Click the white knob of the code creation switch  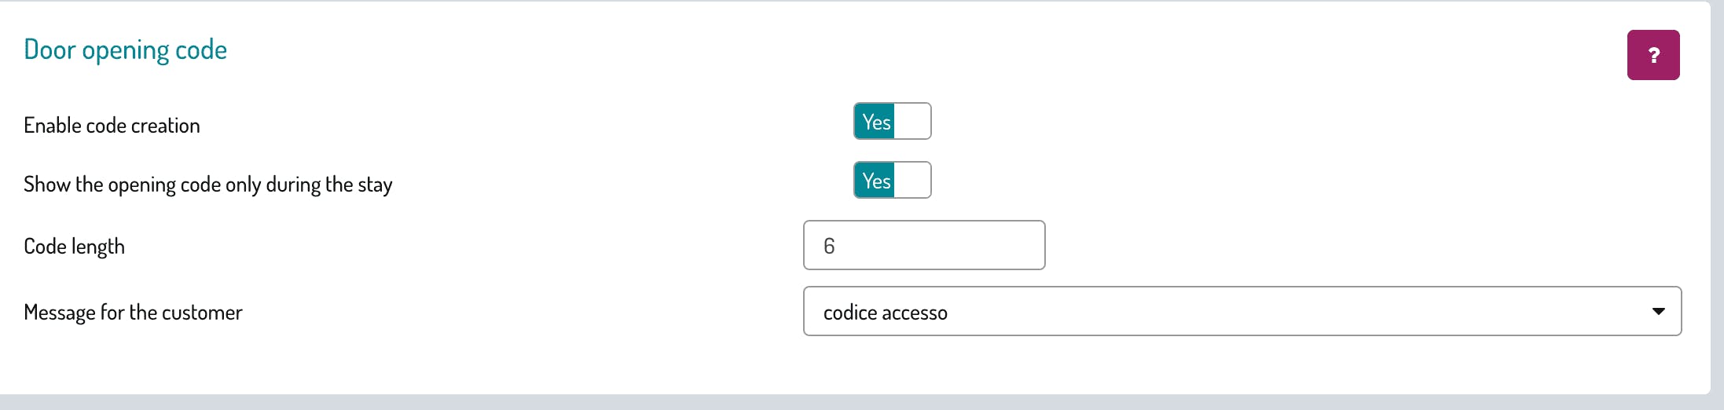912,122
